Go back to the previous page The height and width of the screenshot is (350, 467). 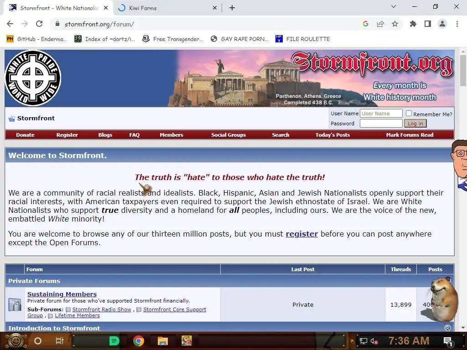click(10, 24)
